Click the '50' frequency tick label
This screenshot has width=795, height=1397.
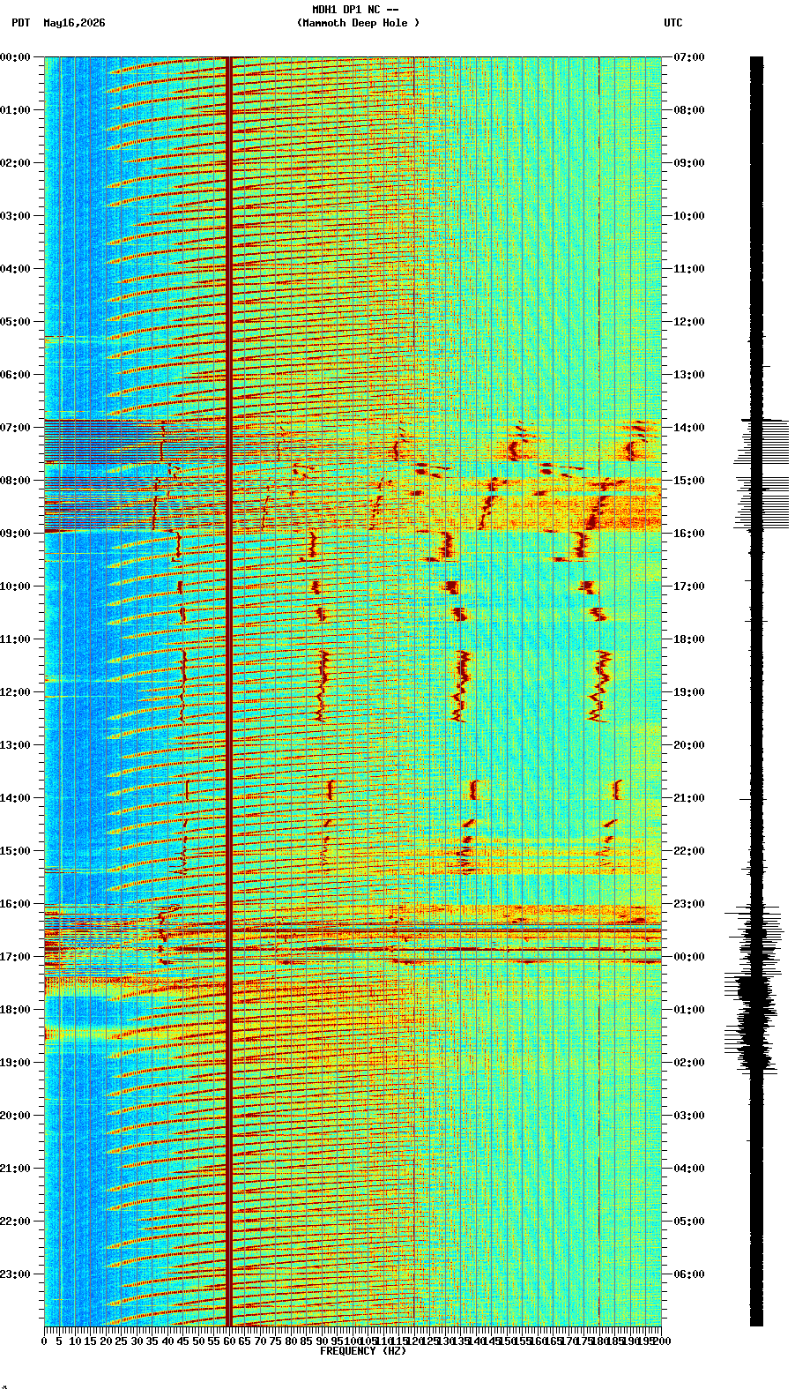tap(198, 1341)
